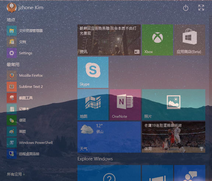
Task: Open the Skype tile
Action: 93,72
